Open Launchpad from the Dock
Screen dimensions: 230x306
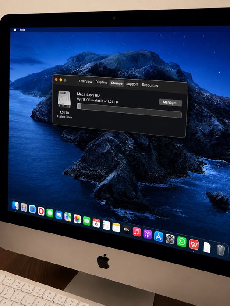(24, 208)
